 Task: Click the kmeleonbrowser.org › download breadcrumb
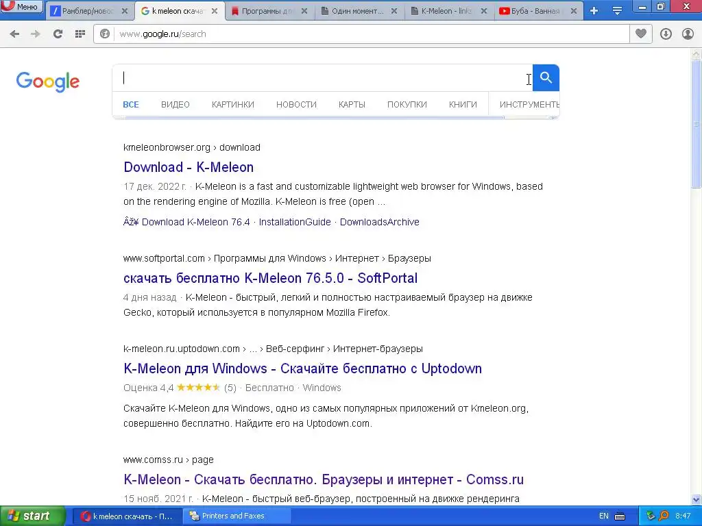click(x=192, y=148)
